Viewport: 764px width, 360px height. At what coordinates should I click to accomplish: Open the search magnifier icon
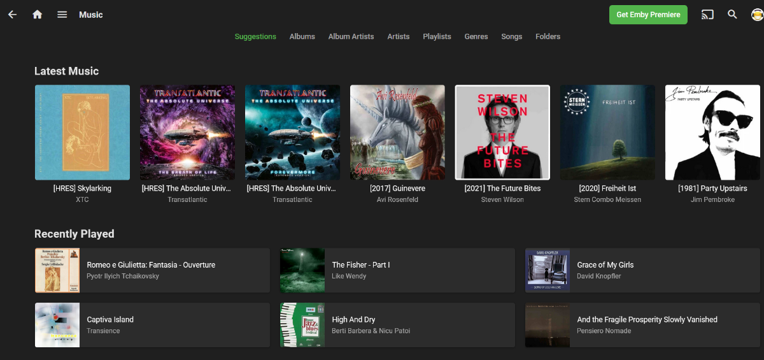(x=732, y=15)
